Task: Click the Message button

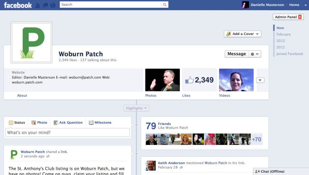Action: tap(237, 54)
